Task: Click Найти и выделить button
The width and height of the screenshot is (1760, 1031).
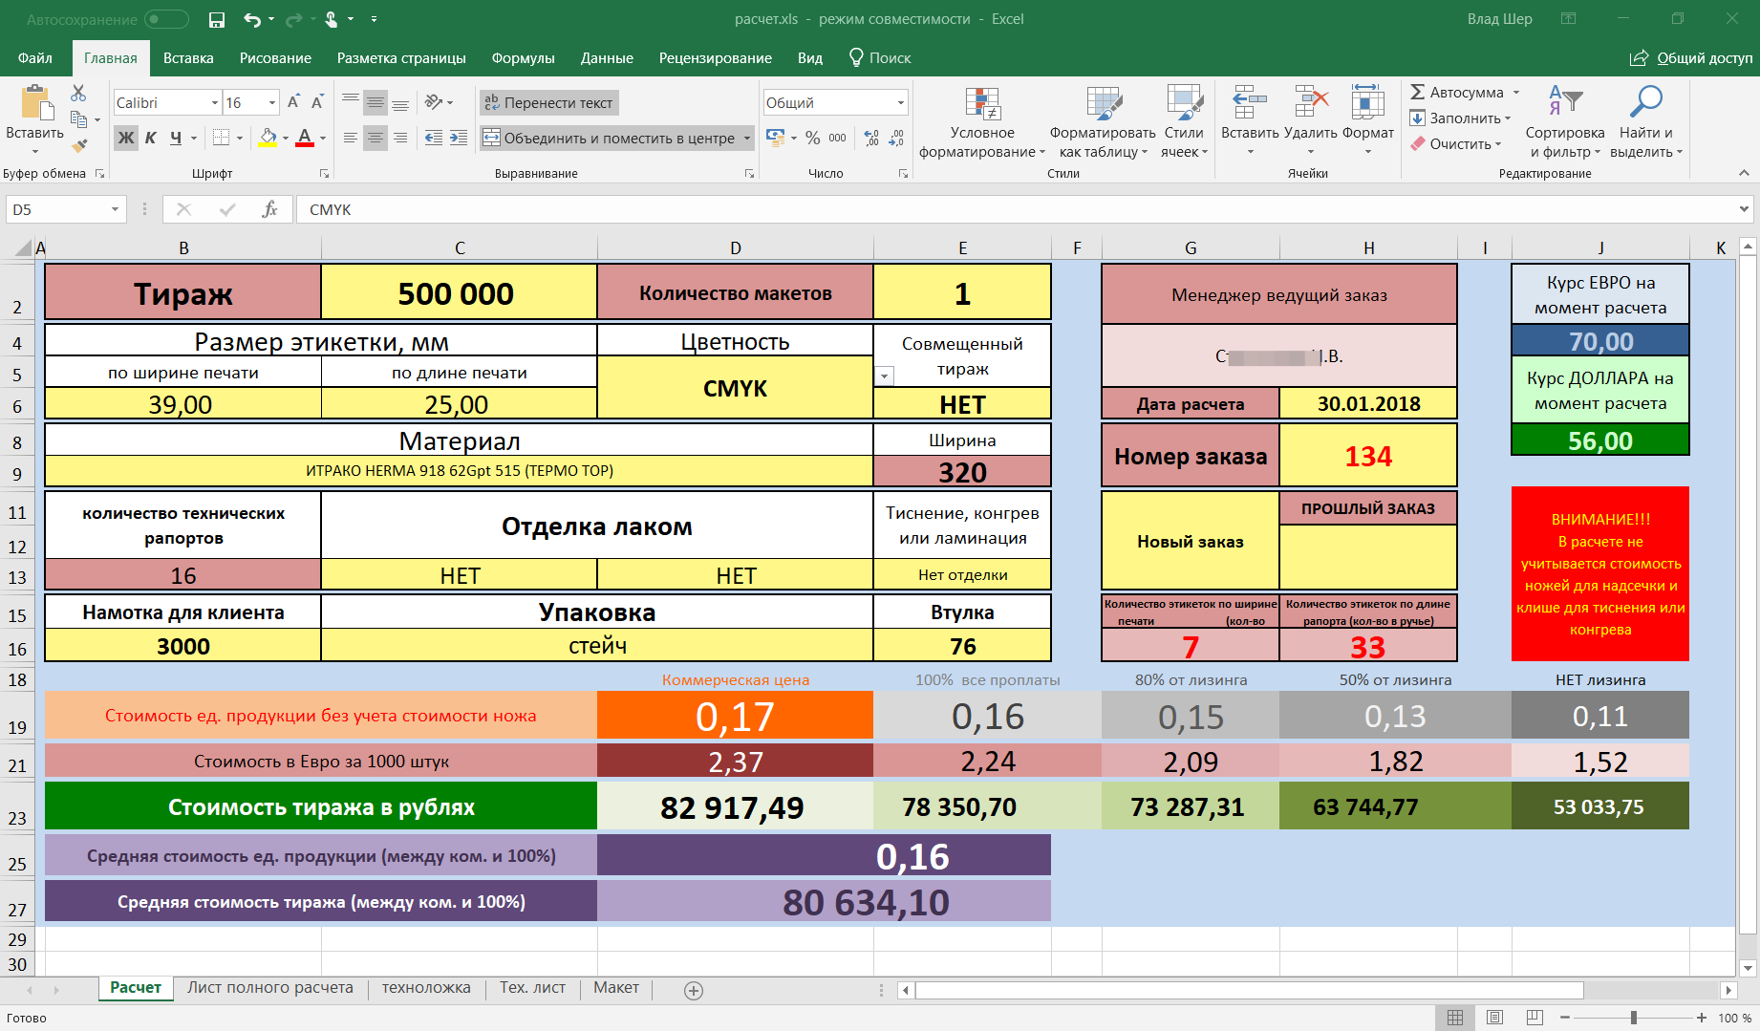Action: (x=1646, y=122)
